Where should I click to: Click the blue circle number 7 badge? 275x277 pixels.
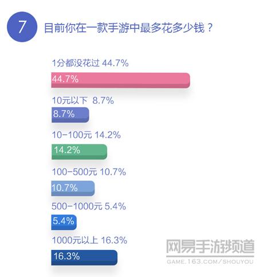22,27
